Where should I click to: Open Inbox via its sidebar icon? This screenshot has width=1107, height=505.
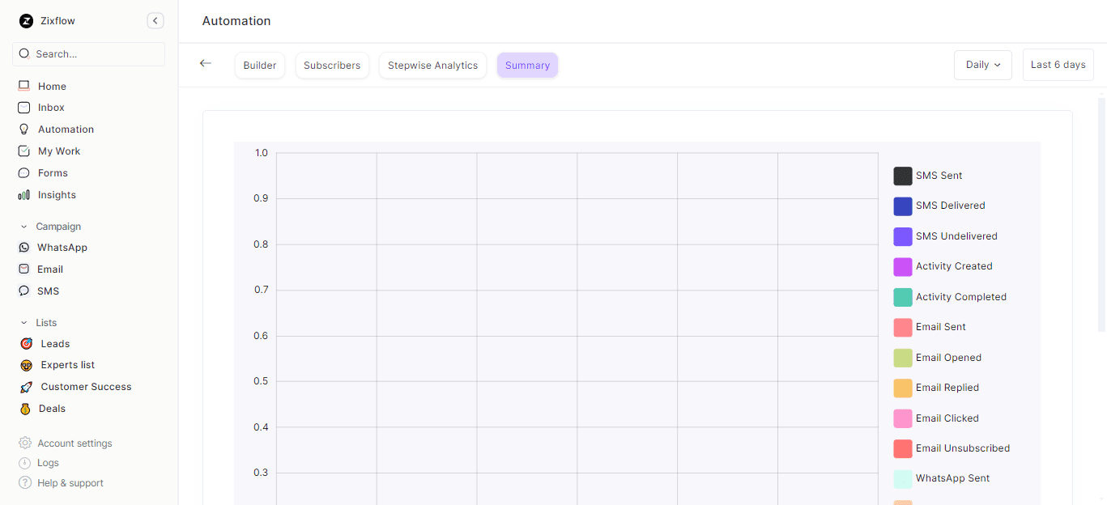click(x=24, y=108)
